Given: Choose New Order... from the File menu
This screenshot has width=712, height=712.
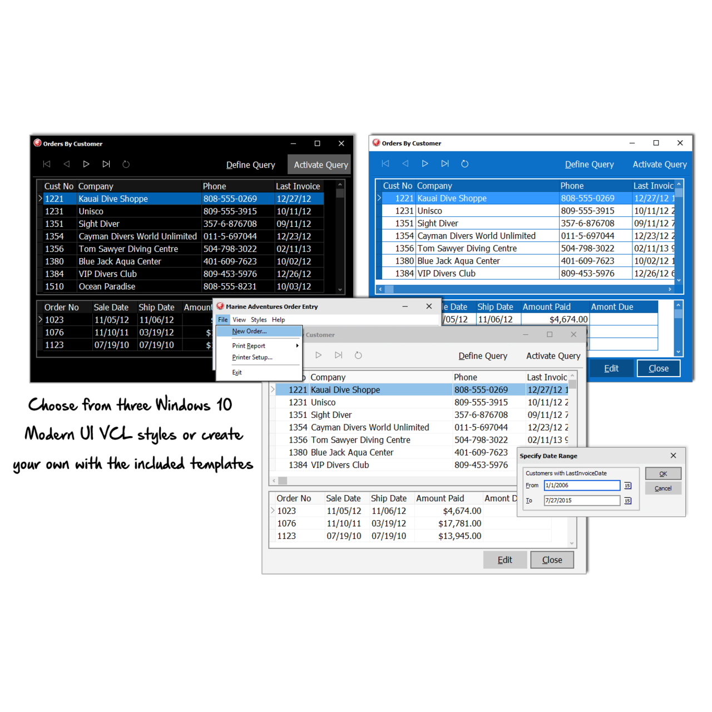Looking at the screenshot, I should [x=249, y=331].
